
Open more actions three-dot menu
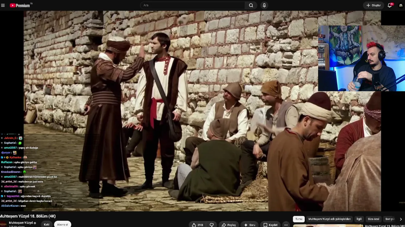(286, 225)
